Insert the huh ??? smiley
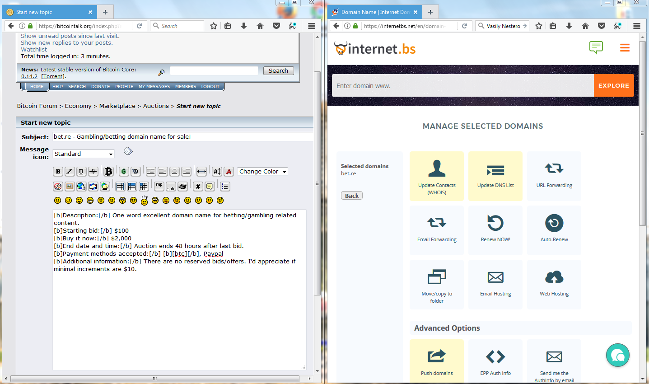This screenshot has width=649, height=384. [144, 200]
